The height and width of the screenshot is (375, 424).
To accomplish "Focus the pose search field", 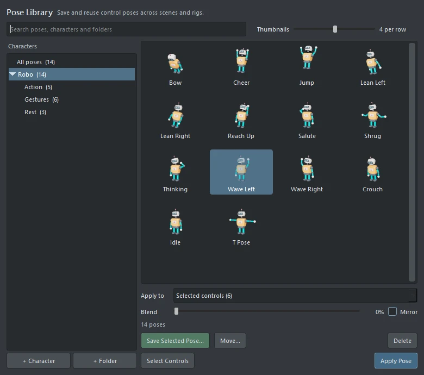I will click(x=126, y=29).
